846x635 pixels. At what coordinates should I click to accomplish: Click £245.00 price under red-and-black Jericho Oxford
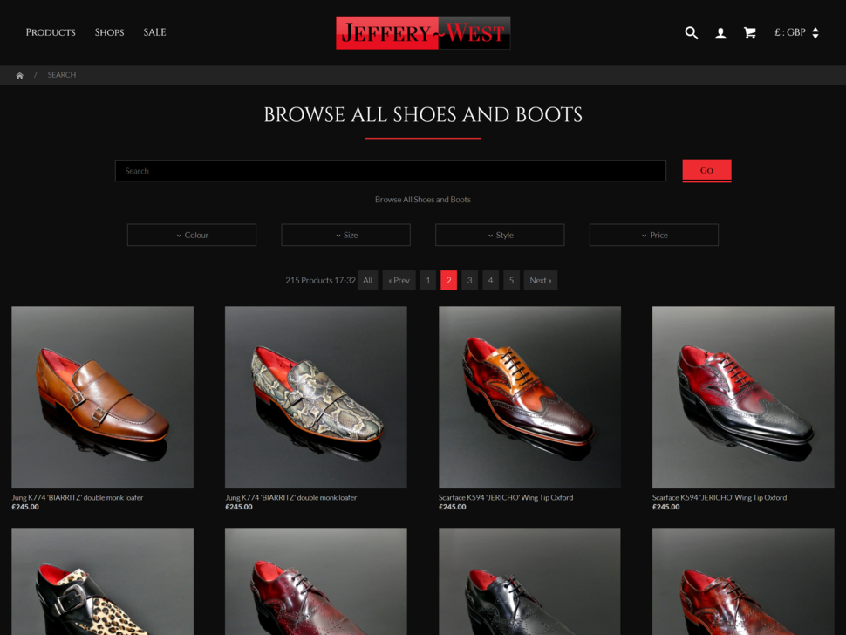tap(666, 507)
